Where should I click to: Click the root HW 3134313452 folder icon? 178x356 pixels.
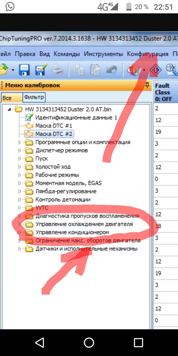tap(19, 109)
